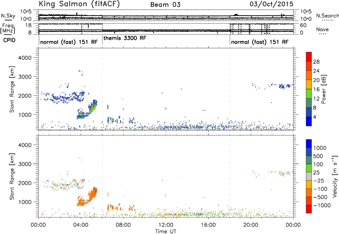Click the "normal (fast) 151 RF" label preceding themis
This screenshot has height=234, width=339.
(69, 42)
